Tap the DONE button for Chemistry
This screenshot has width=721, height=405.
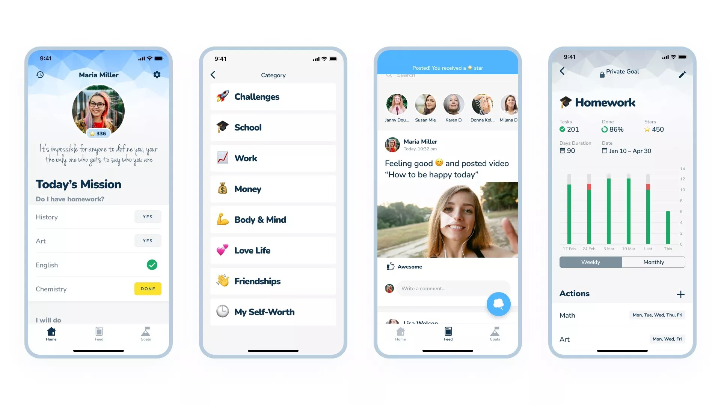click(x=148, y=289)
